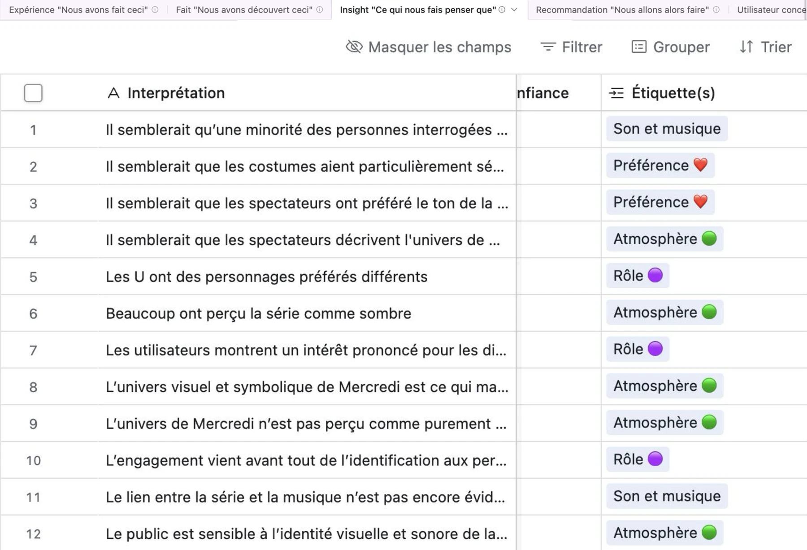Toggle the select-all checkbox in header

coord(33,93)
